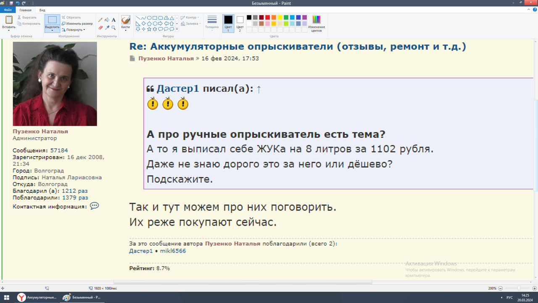The height and width of the screenshot is (303, 538).
Task: Switch to the Вид ribbon tab
Action: [42, 9]
